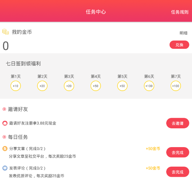Click the 任务中心 page title
The width and height of the screenshot is (192, 179).
coord(96,12)
